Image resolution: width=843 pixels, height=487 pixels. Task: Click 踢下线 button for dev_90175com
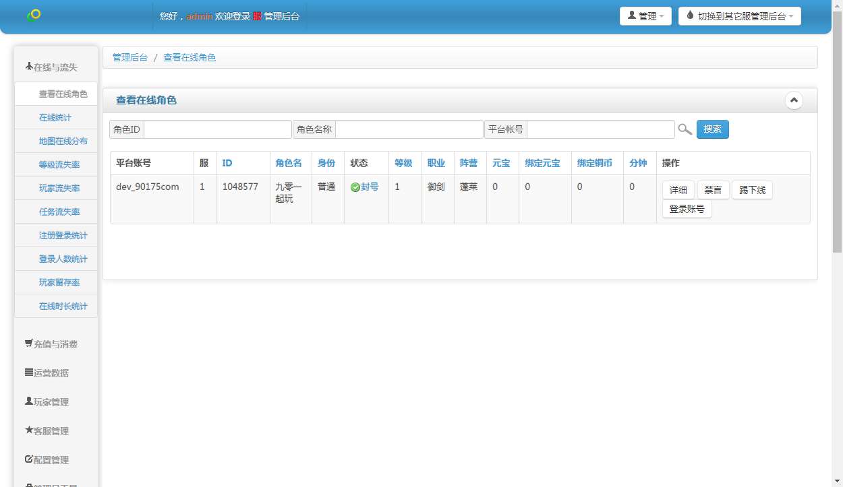pyautogui.click(x=752, y=189)
